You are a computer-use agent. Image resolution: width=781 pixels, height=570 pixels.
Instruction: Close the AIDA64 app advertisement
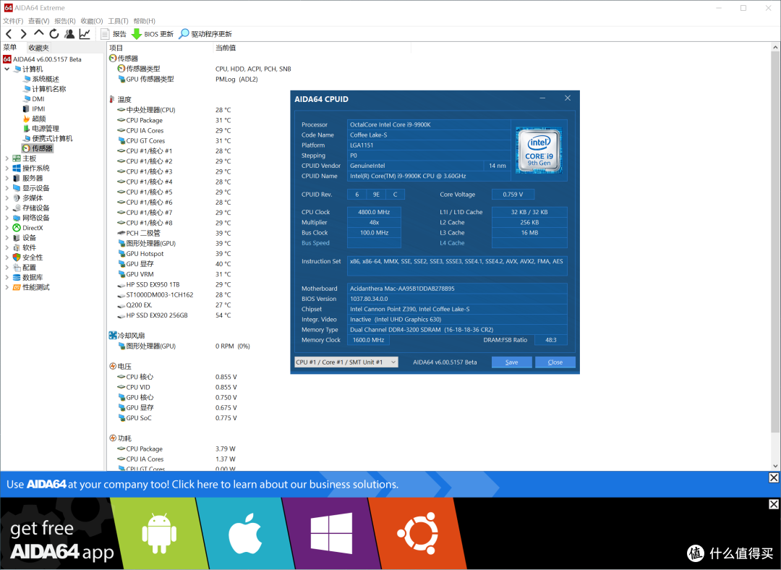click(x=774, y=504)
